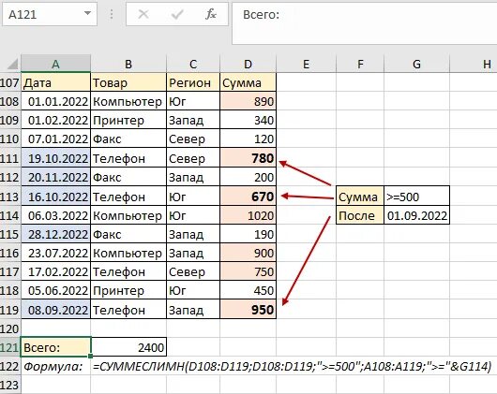Viewport: 497px width, 394px height.
Task: Click Компьютер cell in row 108
Action: point(128,101)
